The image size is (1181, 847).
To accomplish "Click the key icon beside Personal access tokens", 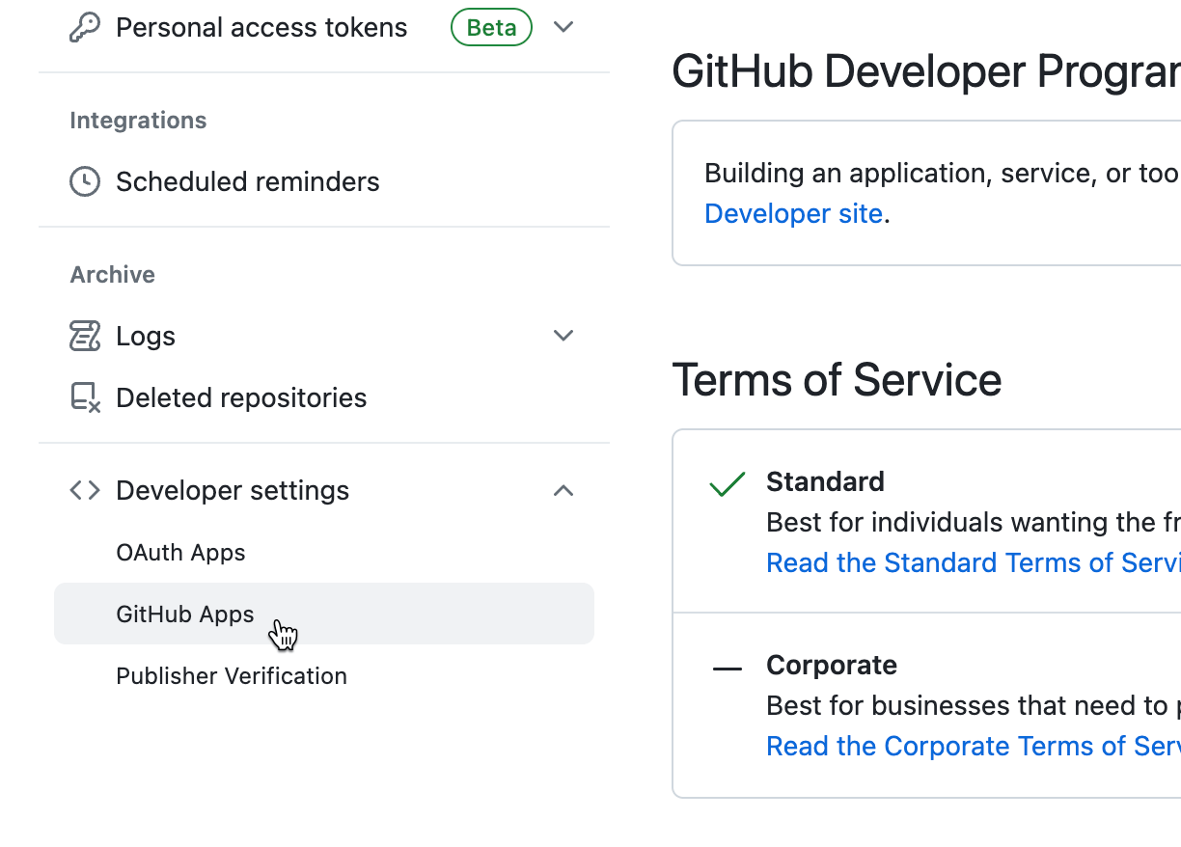I will pyautogui.click(x=85, y=28).
